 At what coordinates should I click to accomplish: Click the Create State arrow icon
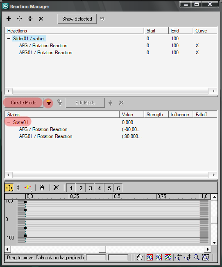click(49, 103)
